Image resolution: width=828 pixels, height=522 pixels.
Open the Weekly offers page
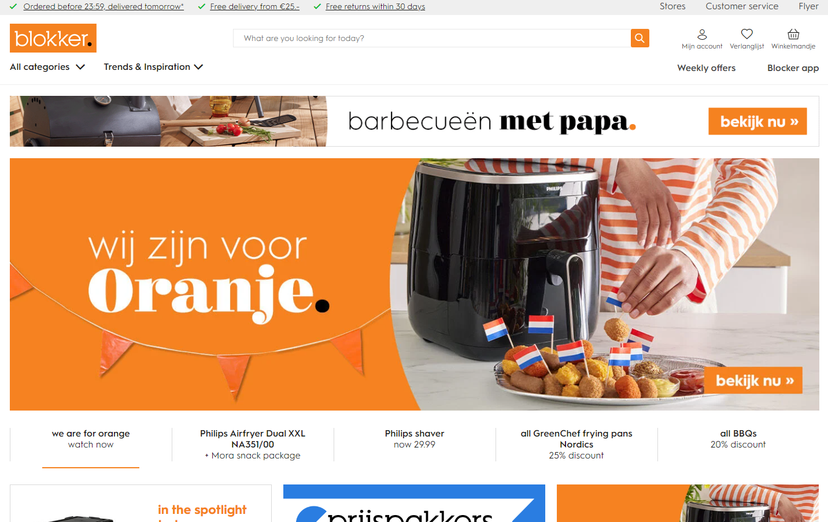[x=707, y=68]
